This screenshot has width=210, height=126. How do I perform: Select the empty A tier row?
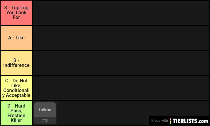pos(121,38)
